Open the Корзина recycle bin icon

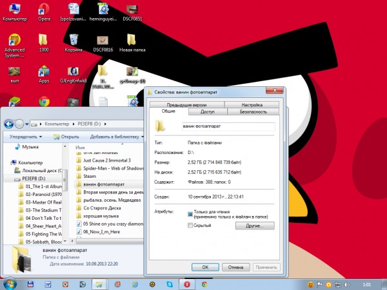coord(74,43)
